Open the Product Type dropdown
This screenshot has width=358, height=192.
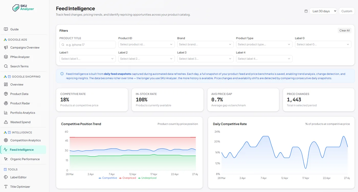(x=264, y=44)
